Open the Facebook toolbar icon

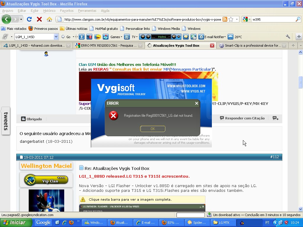coord(82,37)
